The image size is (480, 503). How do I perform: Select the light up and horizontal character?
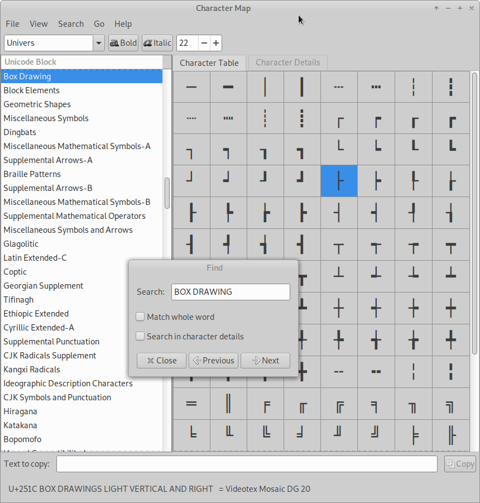pyautogui.click(x=339, y=276)
